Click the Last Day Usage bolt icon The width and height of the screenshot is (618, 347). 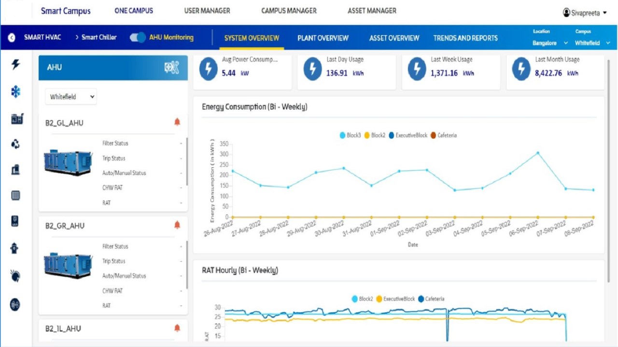[313, 69]
